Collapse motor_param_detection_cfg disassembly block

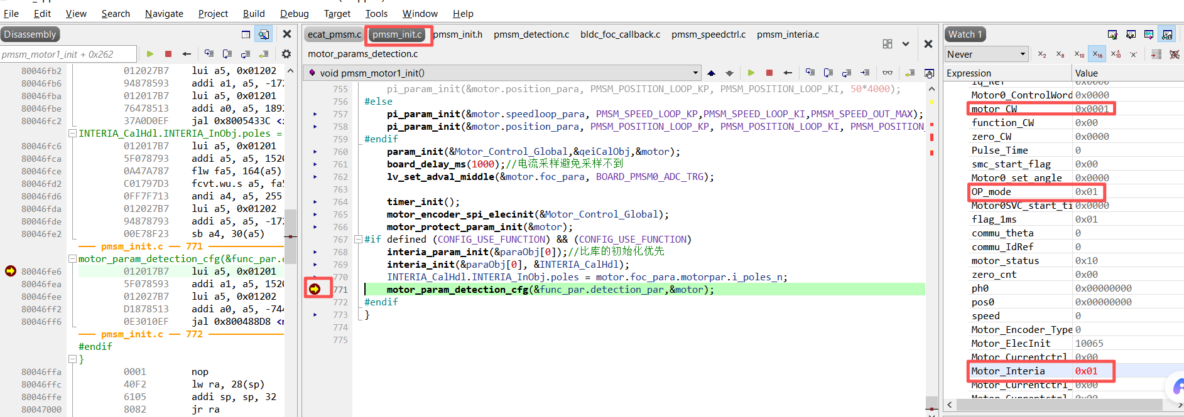73,259
